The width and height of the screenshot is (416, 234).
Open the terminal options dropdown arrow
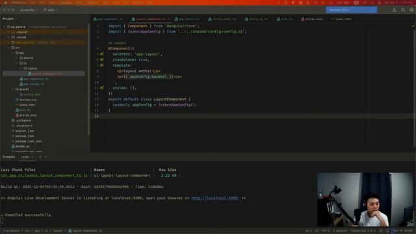46,157
